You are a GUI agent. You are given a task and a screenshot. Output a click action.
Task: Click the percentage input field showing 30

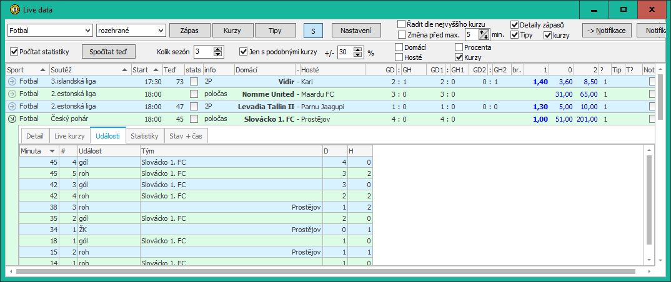(345, 52)
